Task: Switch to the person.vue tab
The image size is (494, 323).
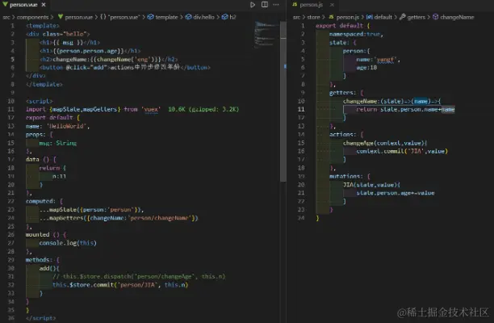Action: pos(23,5)
